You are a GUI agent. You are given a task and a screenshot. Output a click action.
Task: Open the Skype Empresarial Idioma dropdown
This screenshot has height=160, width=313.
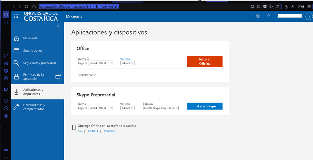pos(95,108)
